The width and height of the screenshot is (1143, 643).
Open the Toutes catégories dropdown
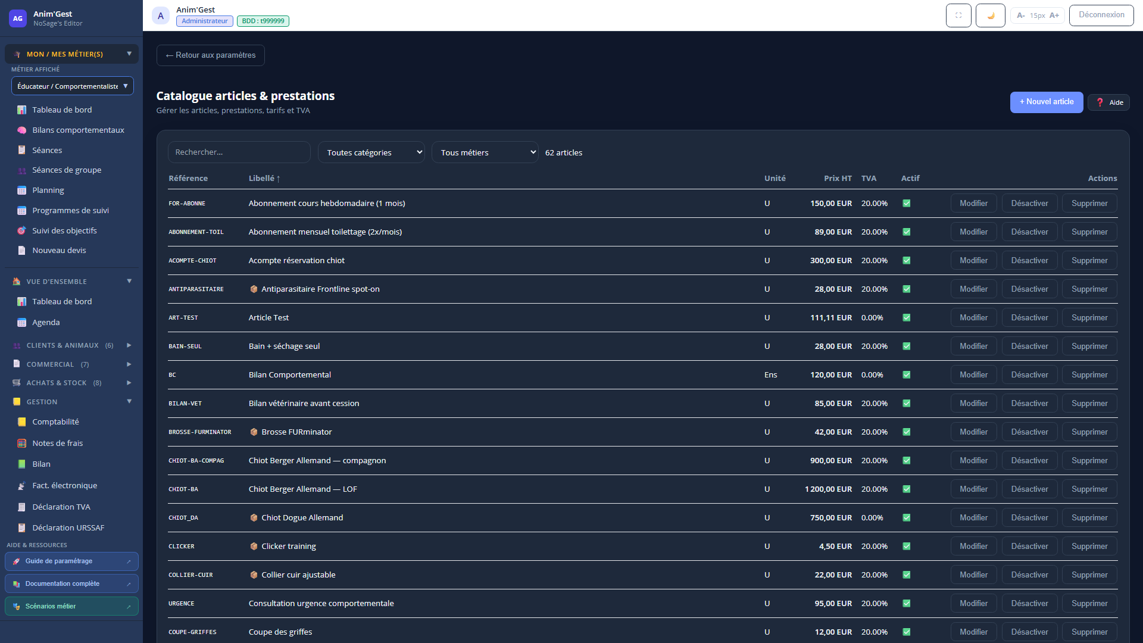click(371, 152)
